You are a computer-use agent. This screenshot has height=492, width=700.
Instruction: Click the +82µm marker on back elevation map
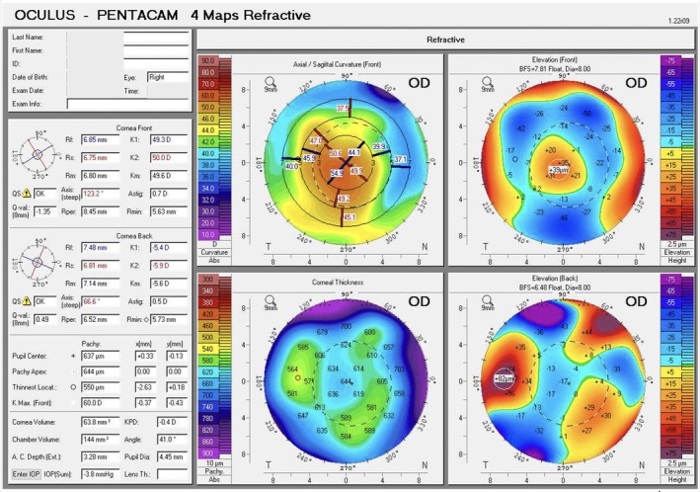pos(504,378)
